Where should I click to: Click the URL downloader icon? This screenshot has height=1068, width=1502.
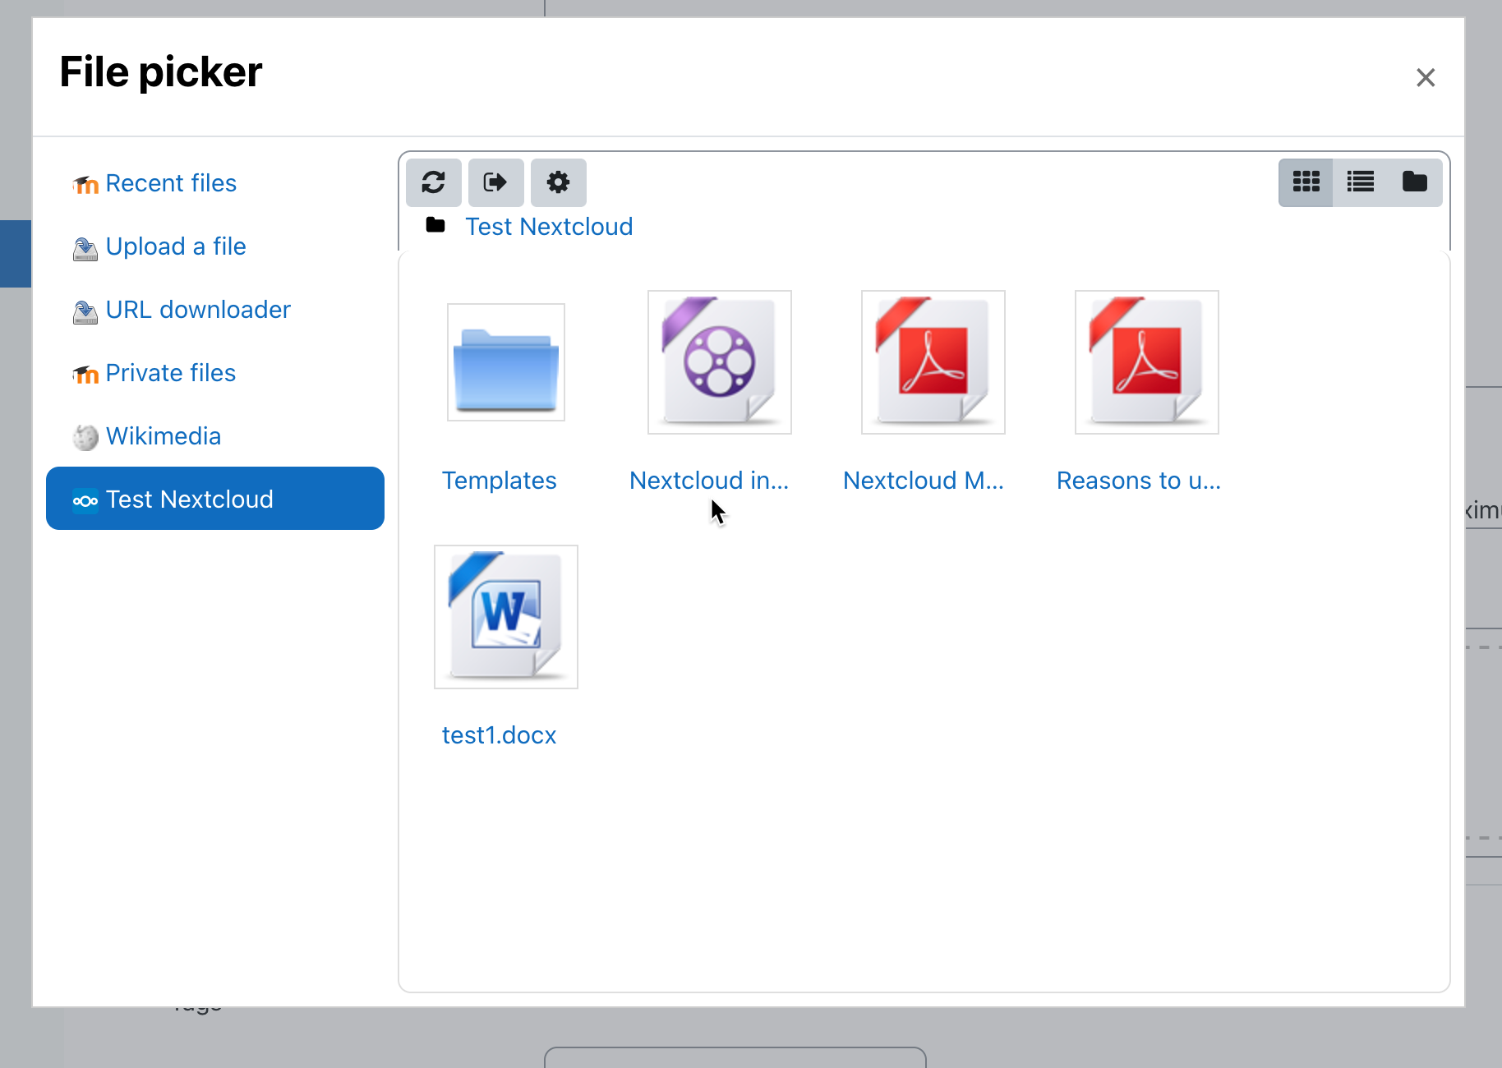[x=85, y=311]
